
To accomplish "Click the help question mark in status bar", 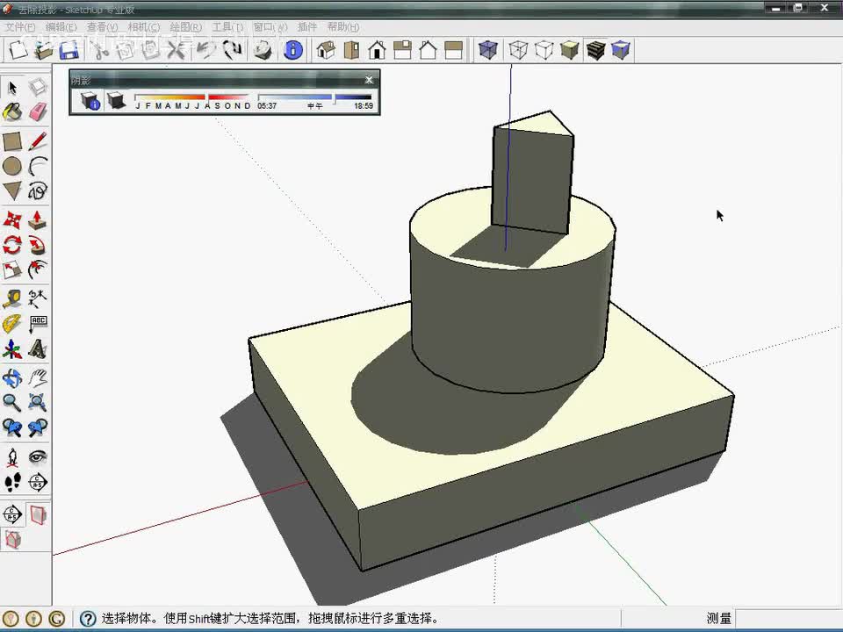I will [x=88, y=619].
